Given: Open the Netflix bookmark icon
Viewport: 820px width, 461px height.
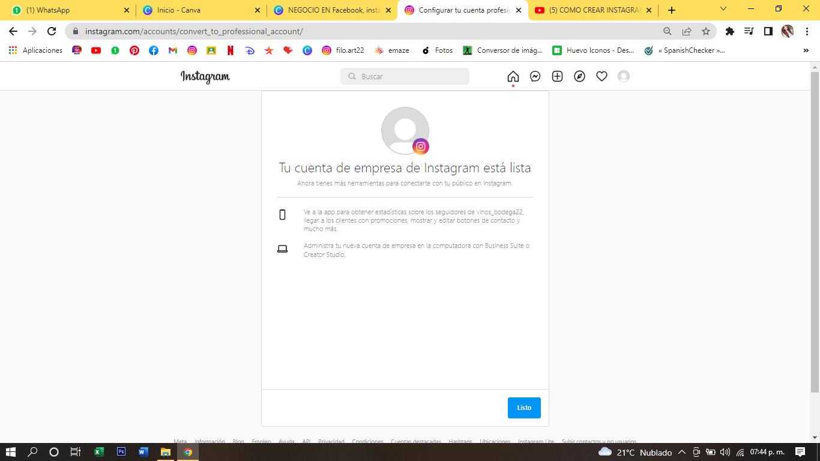Looking at the screenshot, I should 231,50.
